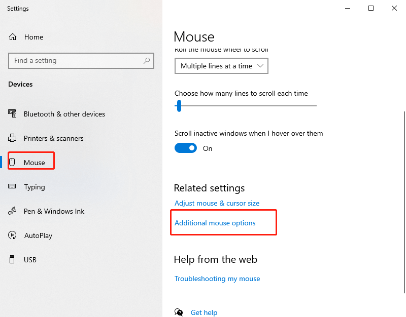The width and height of the screenshot is (406, 317).
Task: Click the AutoPlay icon
Action: click(13, 235)
